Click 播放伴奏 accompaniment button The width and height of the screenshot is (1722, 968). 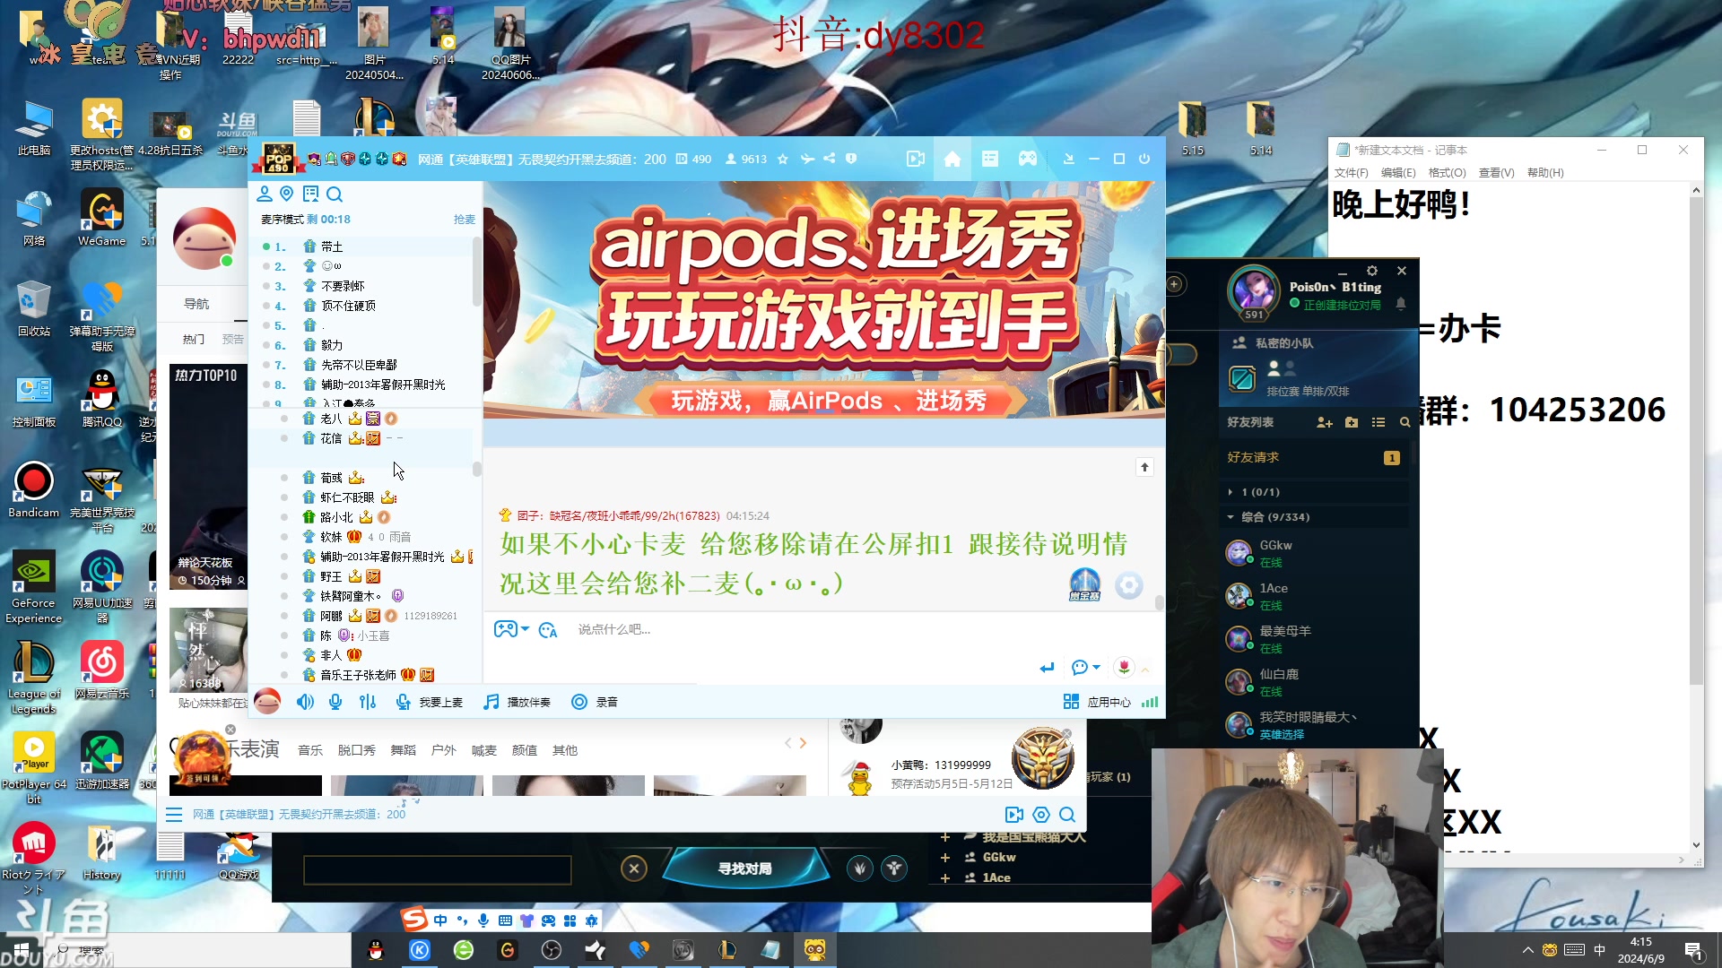pos(517,702)
